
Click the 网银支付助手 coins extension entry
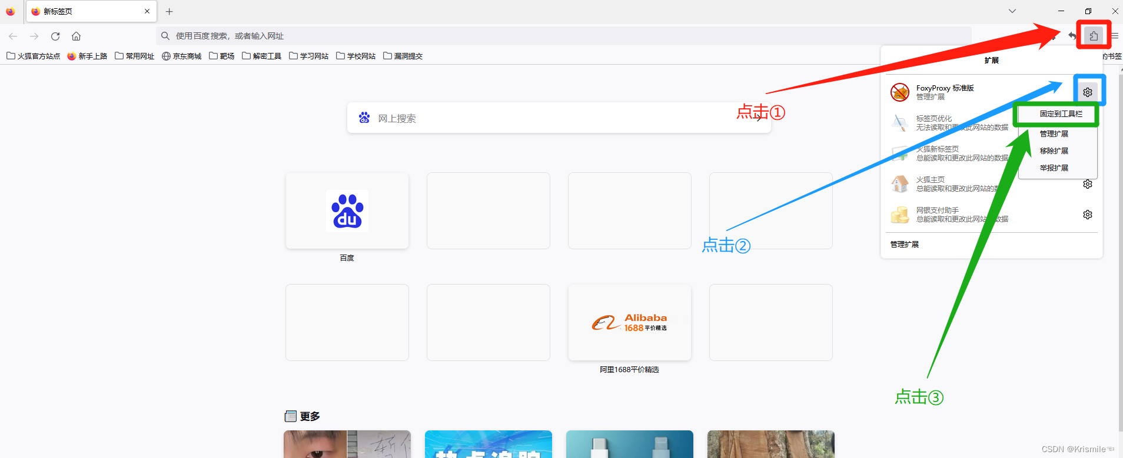pos(983,215)
